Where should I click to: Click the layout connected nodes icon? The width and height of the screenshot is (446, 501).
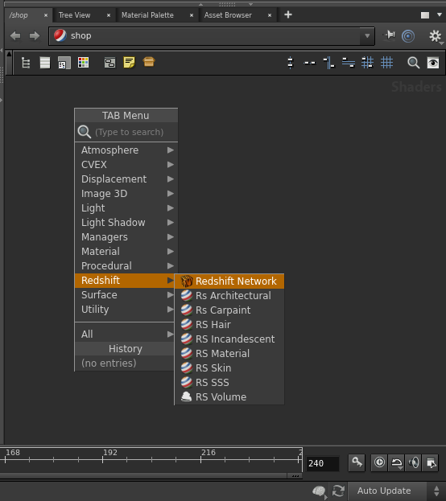tap(329, 63)
